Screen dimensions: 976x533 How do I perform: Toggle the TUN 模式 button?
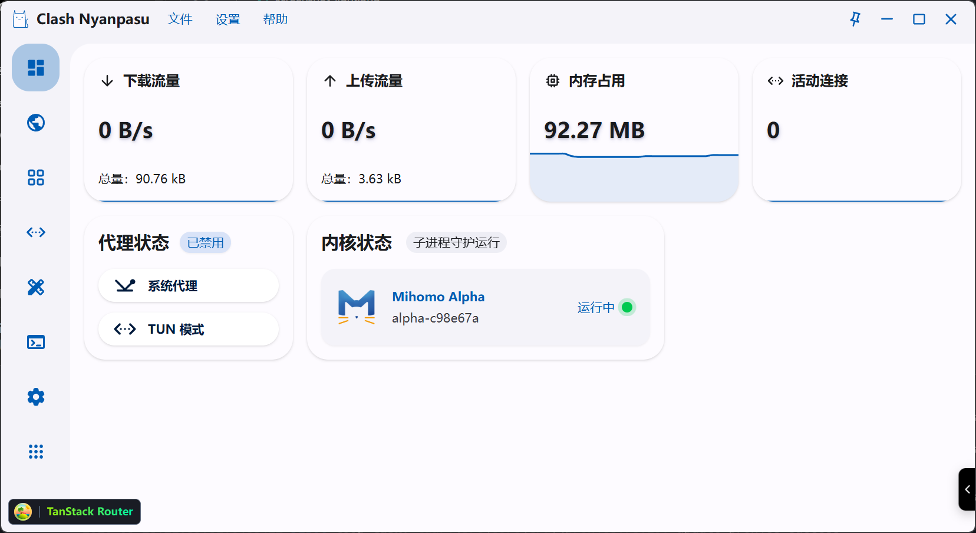click(189, 329)
